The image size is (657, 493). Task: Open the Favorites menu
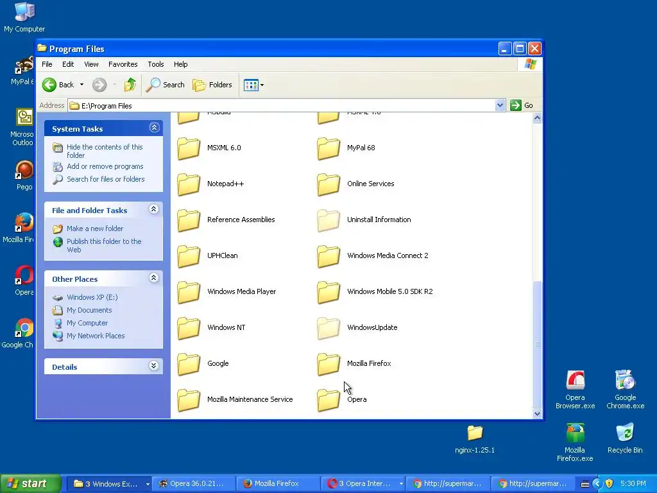[123, 64]
